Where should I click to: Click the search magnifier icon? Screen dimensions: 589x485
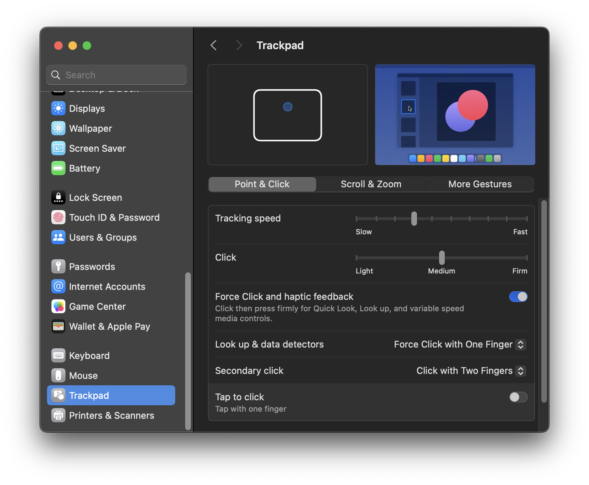coord(56,75)
